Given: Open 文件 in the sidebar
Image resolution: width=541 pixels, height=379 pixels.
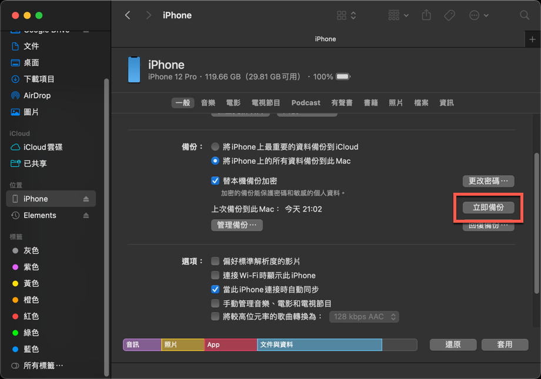Looking at the screenshot, I should (x=31, y=46).
